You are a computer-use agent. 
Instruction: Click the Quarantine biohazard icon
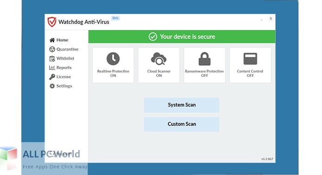coord(52,49)
